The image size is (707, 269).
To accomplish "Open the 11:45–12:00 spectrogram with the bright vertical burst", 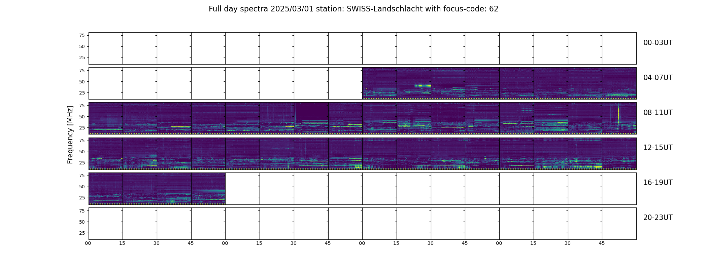I will point(619,118).
